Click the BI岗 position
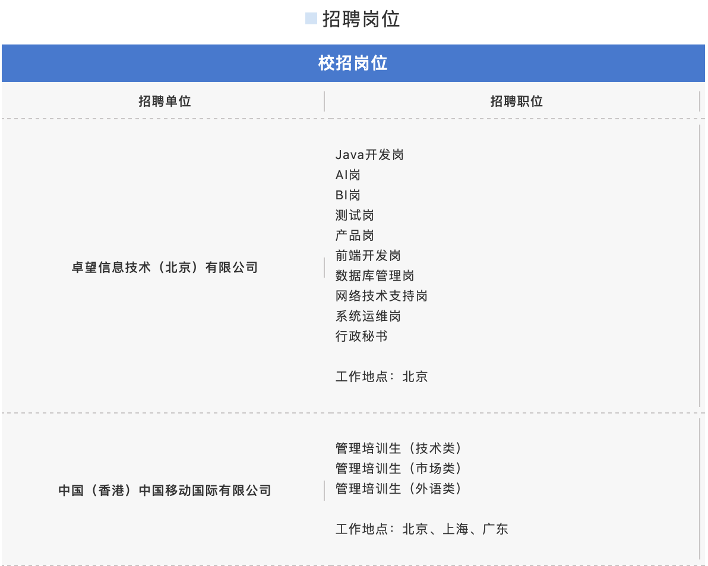This screenshot has height=566, width=708. (x=347, y=195)
